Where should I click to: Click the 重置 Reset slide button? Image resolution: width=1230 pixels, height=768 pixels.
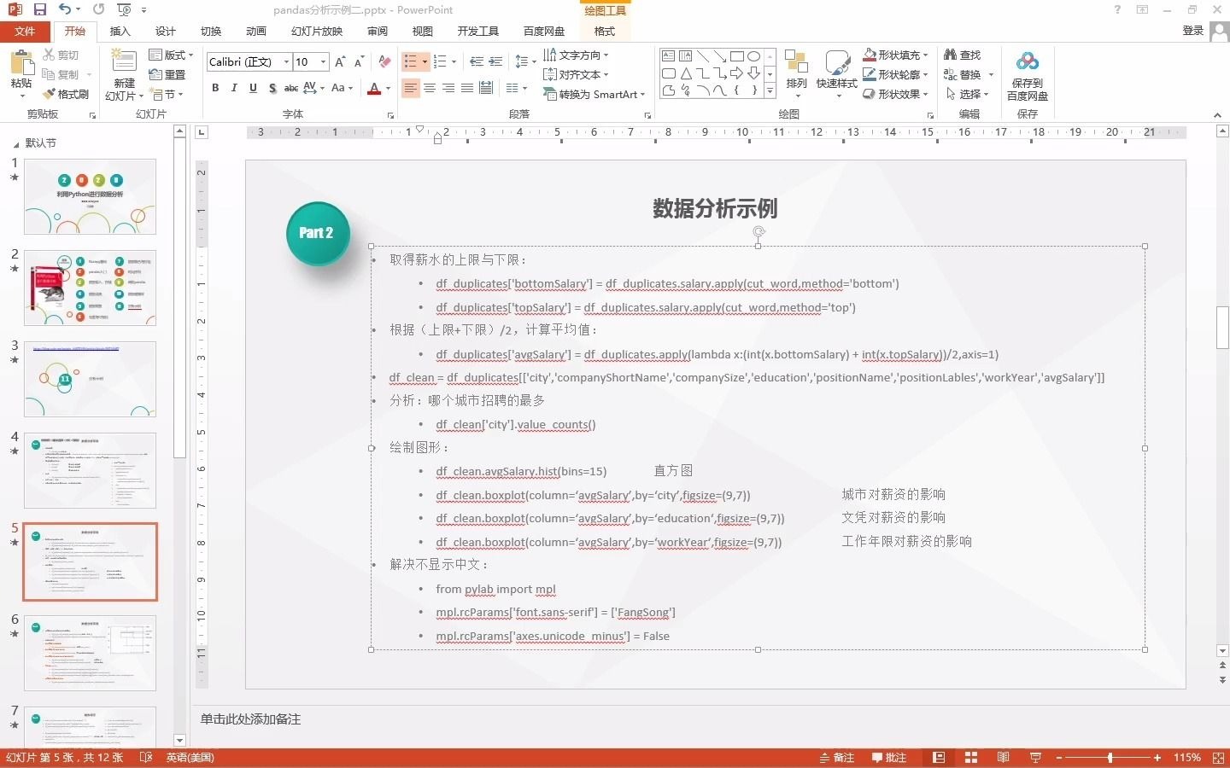point(167,74)
